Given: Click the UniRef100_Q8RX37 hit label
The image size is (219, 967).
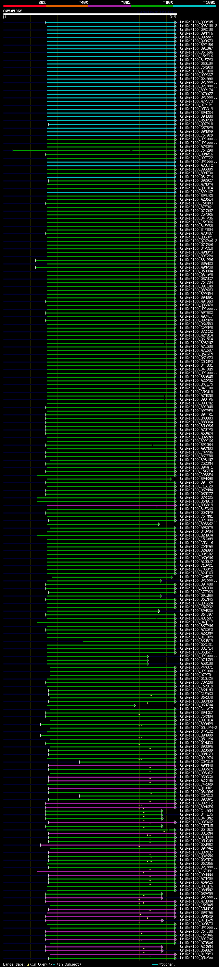Looking at the screenshot, I should (x=196, y=852).
